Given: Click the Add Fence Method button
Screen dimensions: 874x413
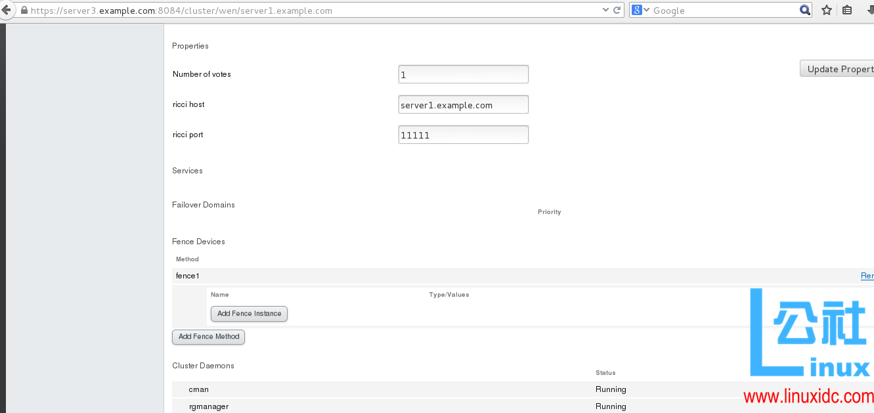Looking at the screenshot, I should [x=208, y=337].
